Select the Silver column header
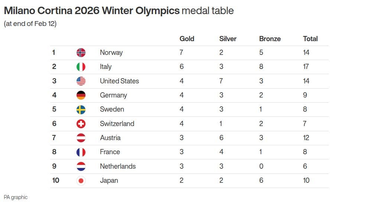 click(228, 39)
